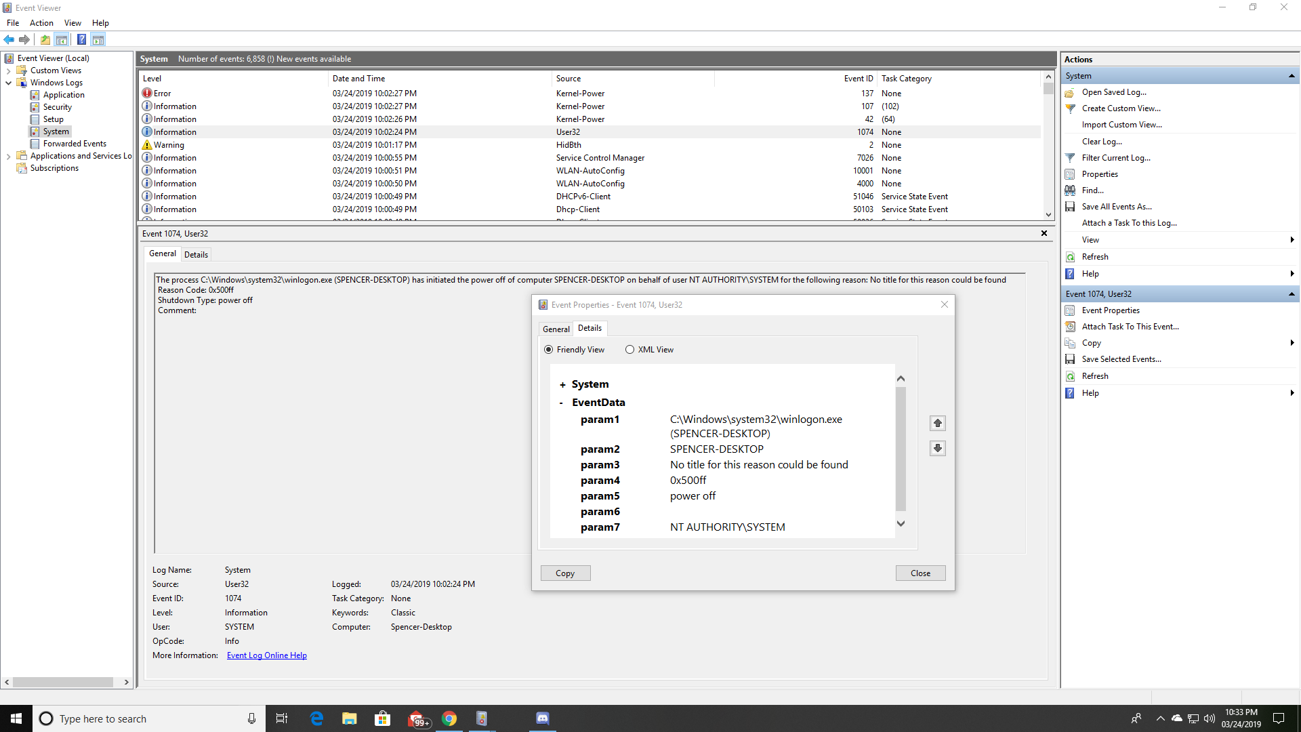Select the Security log in tree

[x=57, y=107]
